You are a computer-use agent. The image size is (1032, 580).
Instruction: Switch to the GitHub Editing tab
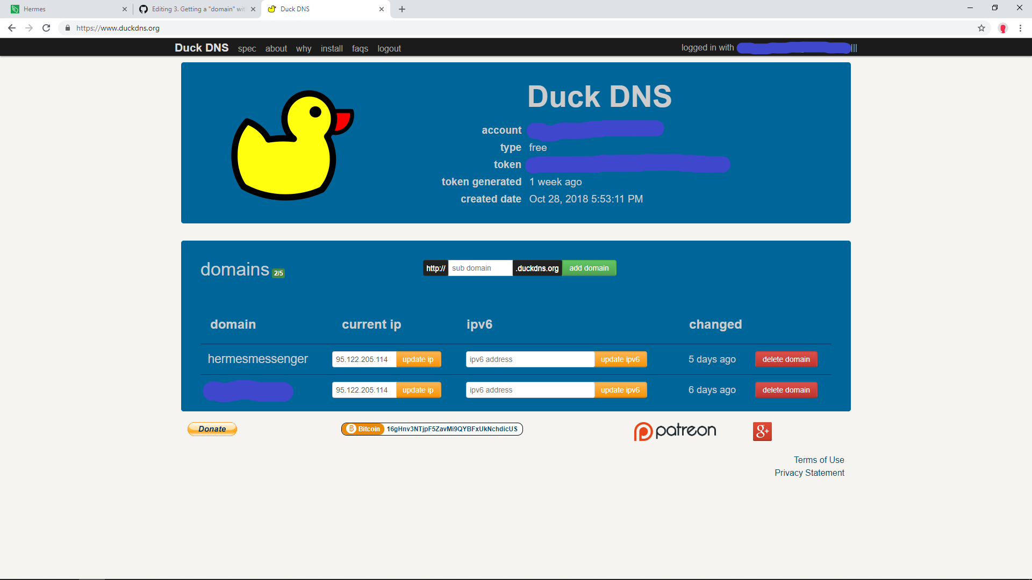point(197,9)
